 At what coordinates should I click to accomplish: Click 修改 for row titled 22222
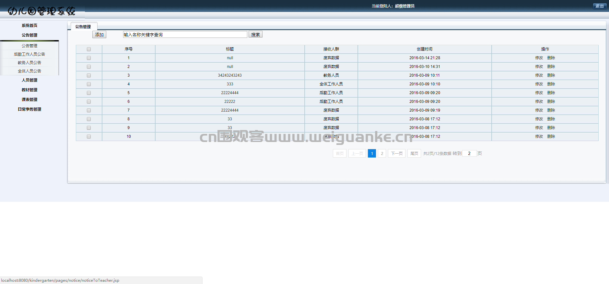click(x=539, y=102)
